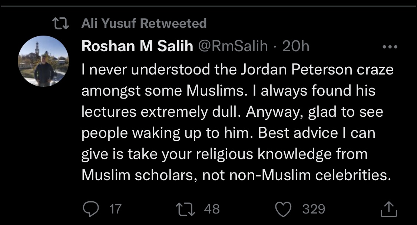Click the Roshan M Salih display name
417x225 pixels.
(x=137, y=46)
